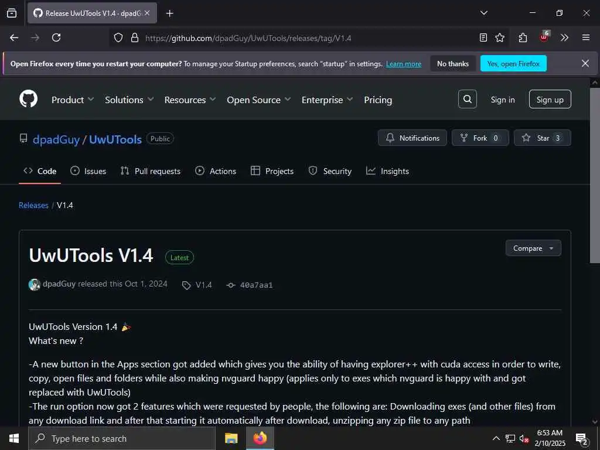Switch to the Projects tab
Screen dimensions: 600x450
[x=272, y=171]
